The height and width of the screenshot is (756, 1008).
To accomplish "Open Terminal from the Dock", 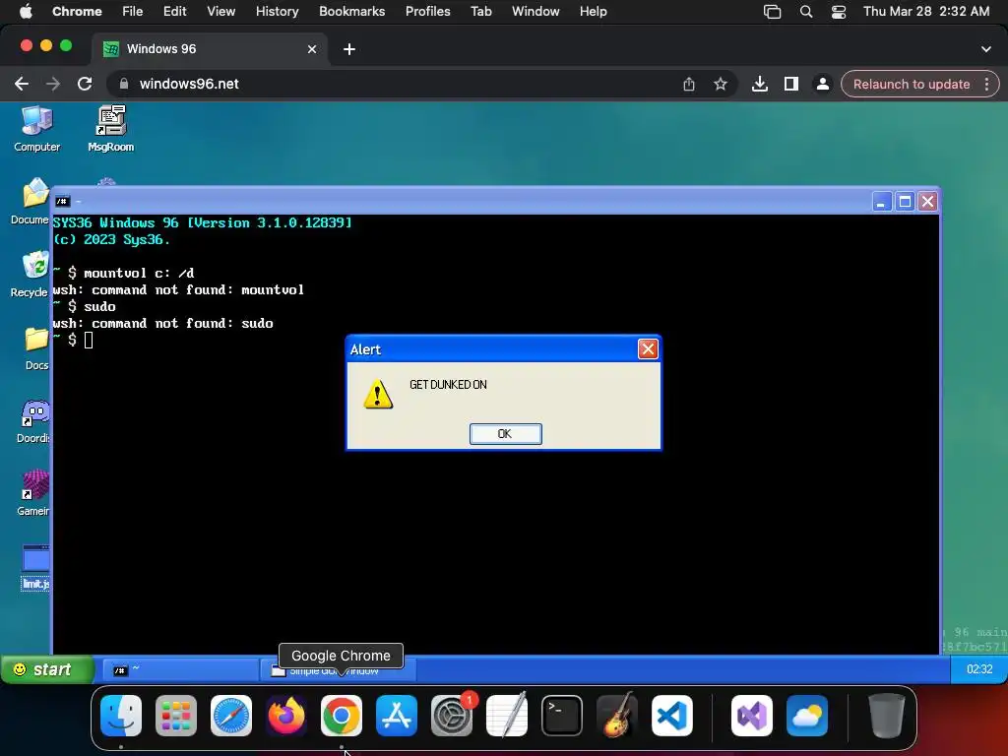I will click(562, 716).
